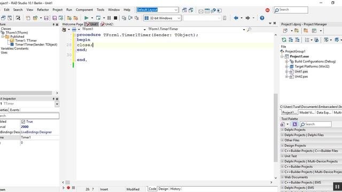
Task: Click the Forward navigation arrow
Action: click(x=247, y=18)
